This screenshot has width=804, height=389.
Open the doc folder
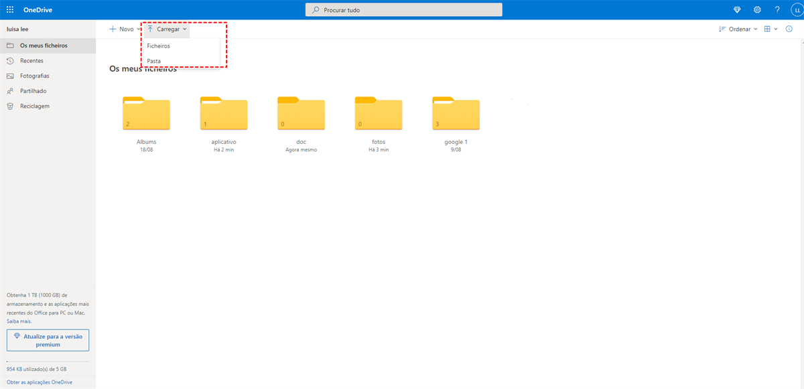point(301,113)
